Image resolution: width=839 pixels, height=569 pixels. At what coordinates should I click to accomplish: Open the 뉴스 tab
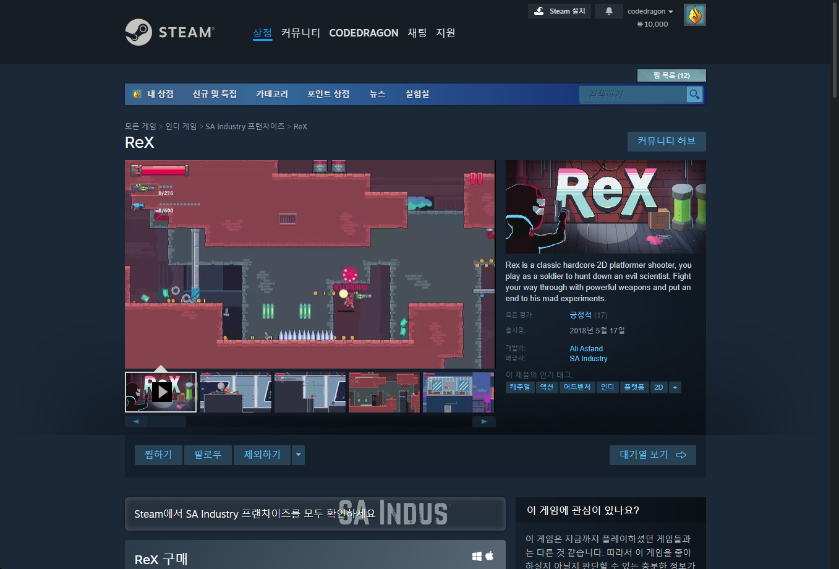pos(378,94)
